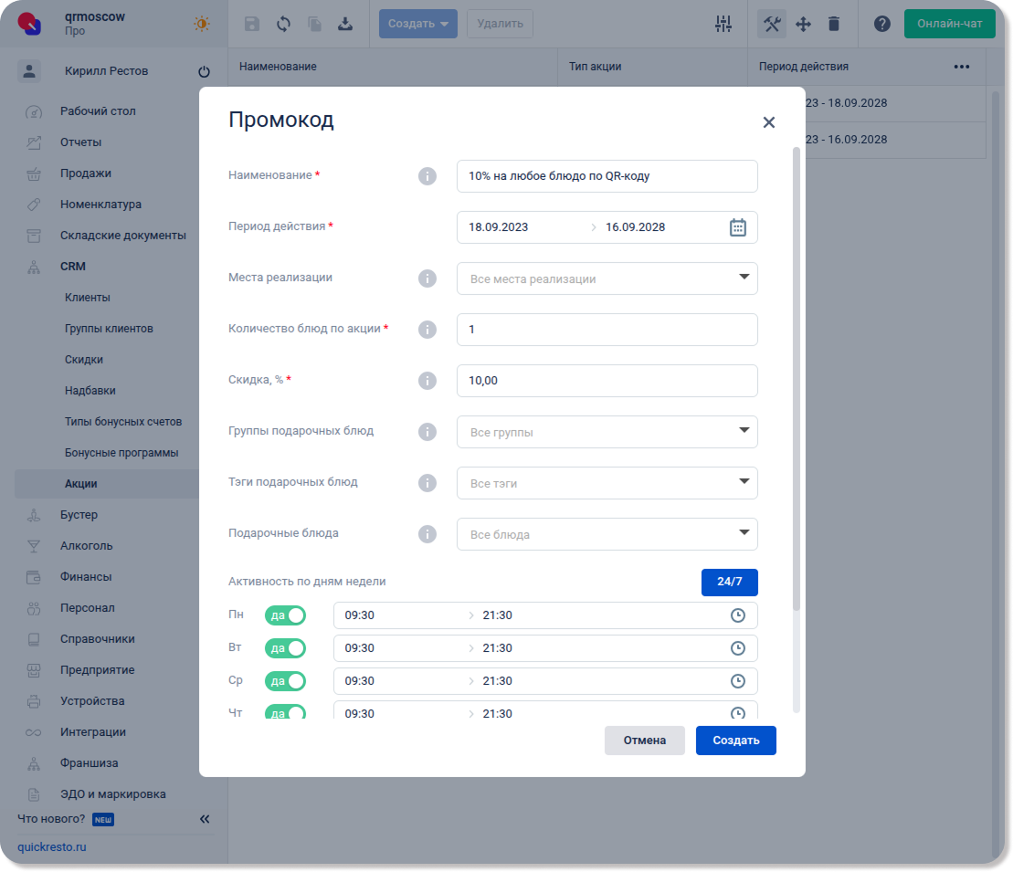
Task: Toggle Monday (Пн) activity switch
Action: coord(285,615)
